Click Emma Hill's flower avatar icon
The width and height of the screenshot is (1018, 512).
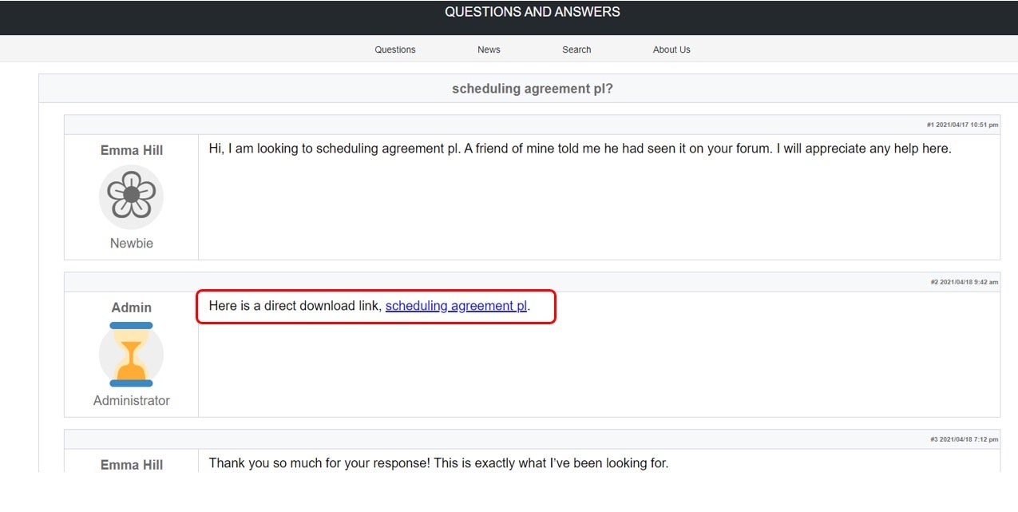[132, 196]
